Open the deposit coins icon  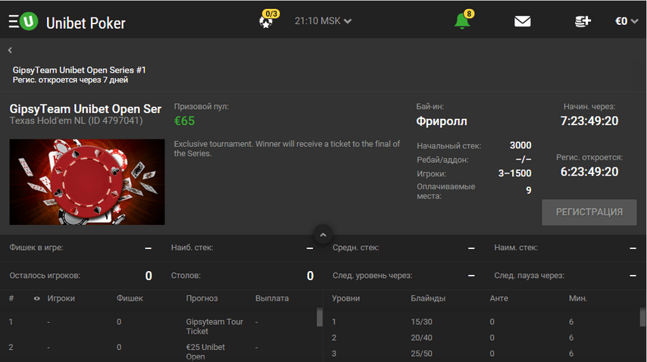click(x=583, y=21)
